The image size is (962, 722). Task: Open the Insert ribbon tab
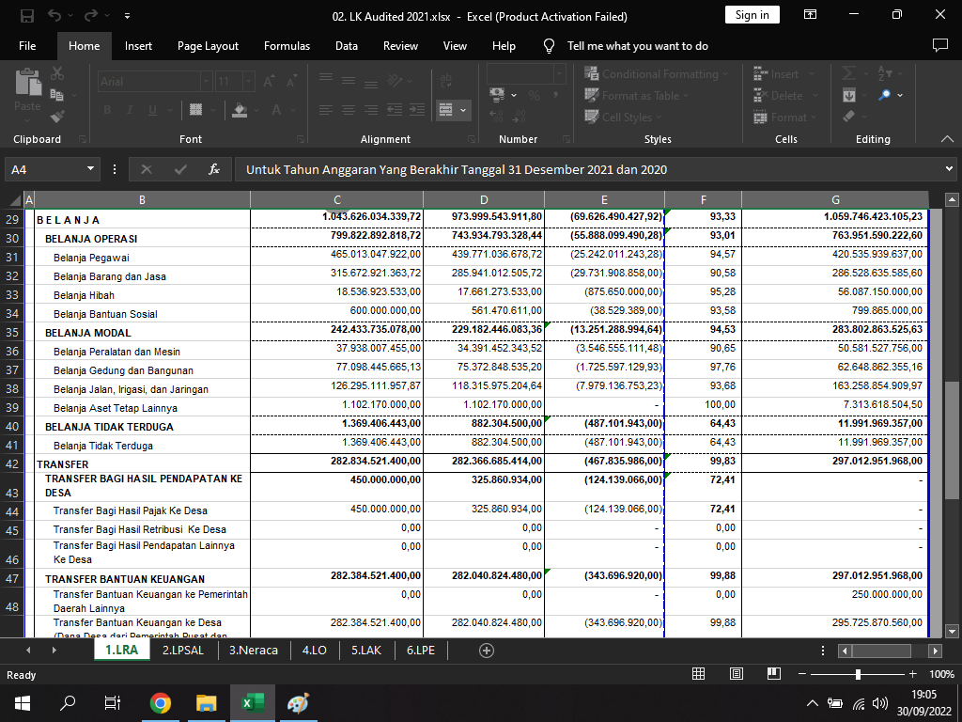[138, 45]
